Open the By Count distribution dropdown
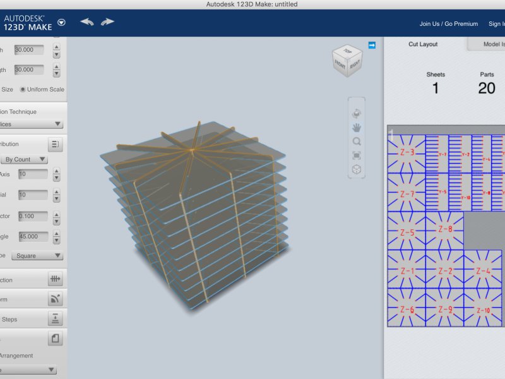 click(24, 159)
